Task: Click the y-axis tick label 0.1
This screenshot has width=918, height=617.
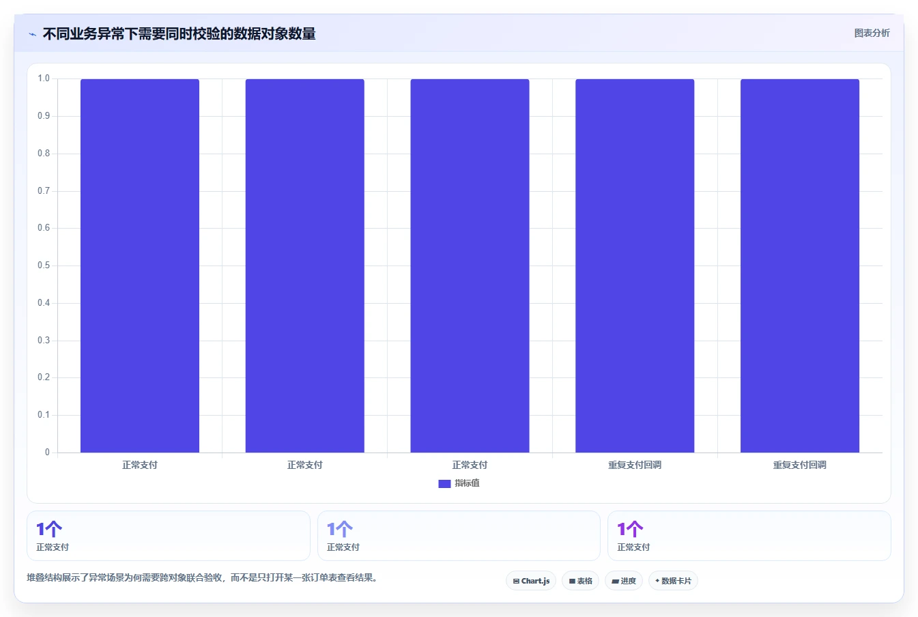Action: (44, 415)
